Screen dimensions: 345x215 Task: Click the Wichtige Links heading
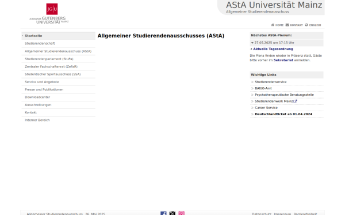point(263,75)
